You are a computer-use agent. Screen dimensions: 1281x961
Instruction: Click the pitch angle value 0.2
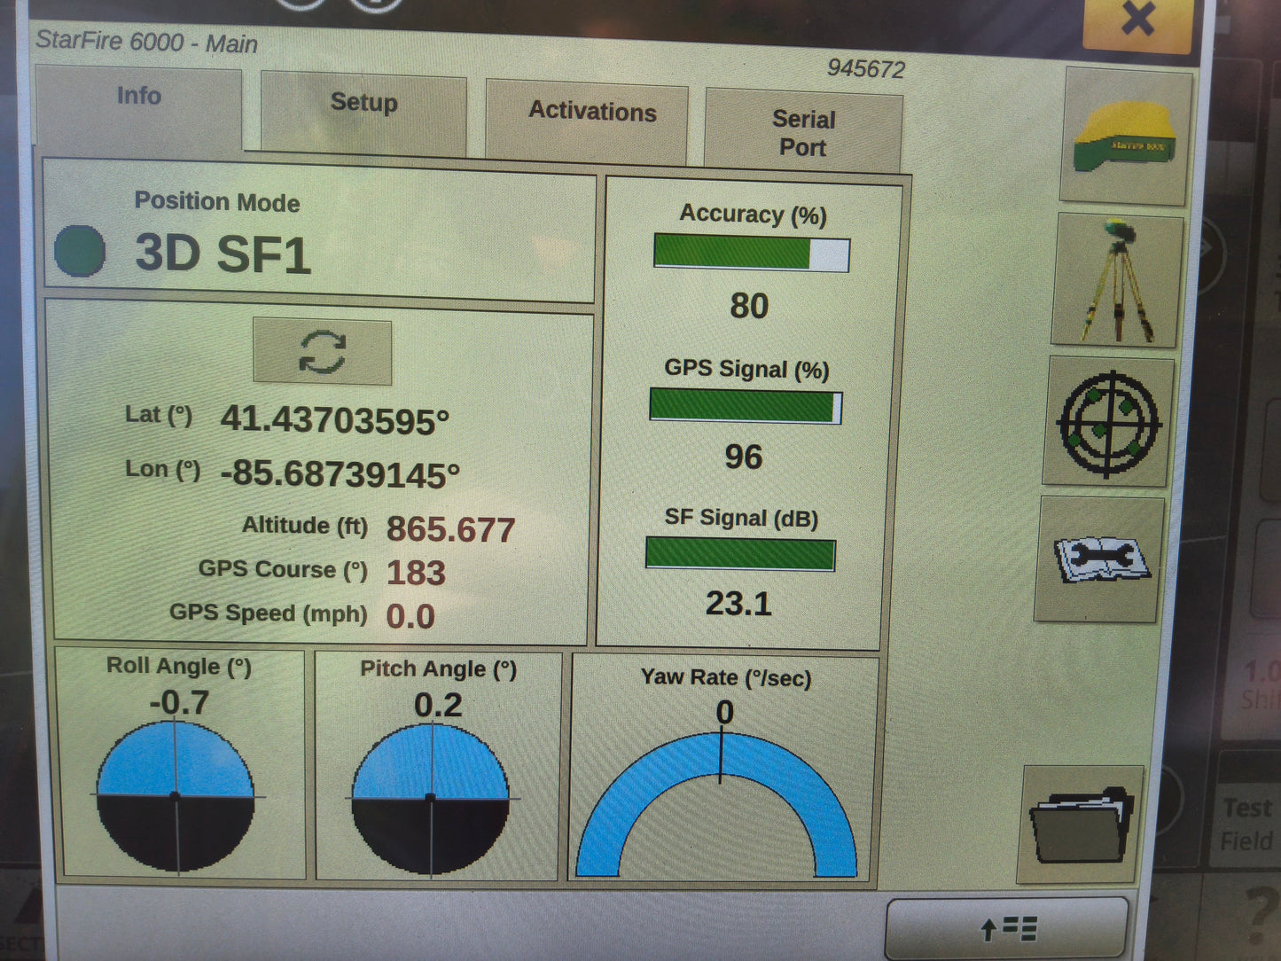click(x=438, y=705)
